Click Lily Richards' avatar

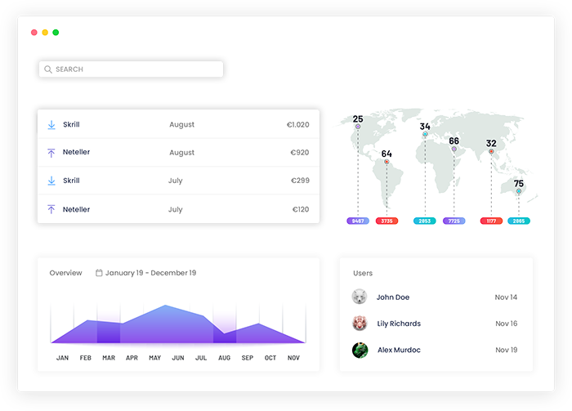point(360,324)
